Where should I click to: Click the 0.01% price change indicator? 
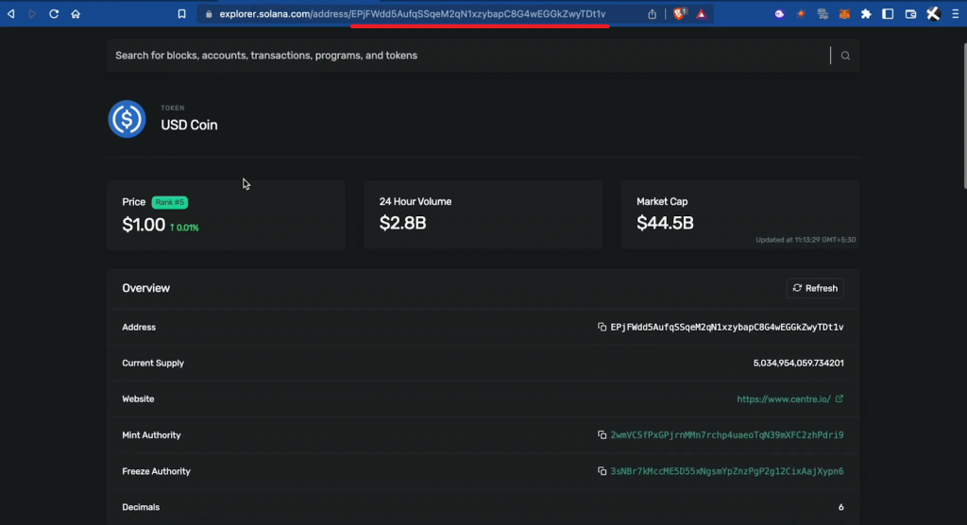(x=184, y=228)
